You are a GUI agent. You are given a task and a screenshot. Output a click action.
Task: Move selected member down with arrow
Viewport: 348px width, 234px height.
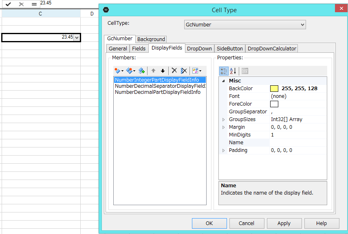coord(163,71)
